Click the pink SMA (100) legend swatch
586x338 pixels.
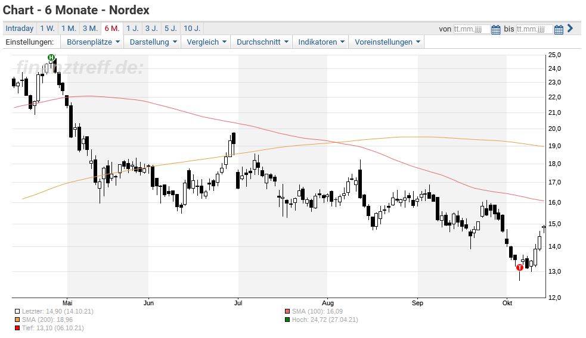tap(287, 311)
